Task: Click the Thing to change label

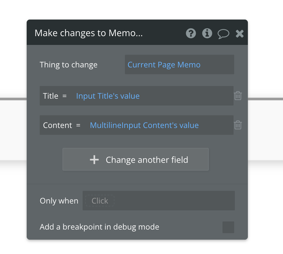Action: click(x=69, y=65)
